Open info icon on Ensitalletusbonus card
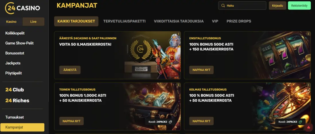Viewport: 315px width, 134px height. 308,34
